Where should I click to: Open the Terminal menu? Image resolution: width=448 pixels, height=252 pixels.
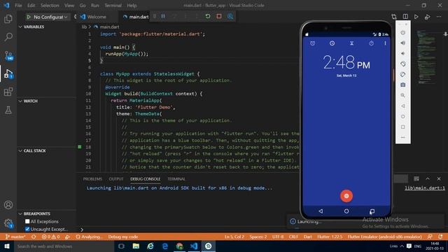[x=113, y=6]
